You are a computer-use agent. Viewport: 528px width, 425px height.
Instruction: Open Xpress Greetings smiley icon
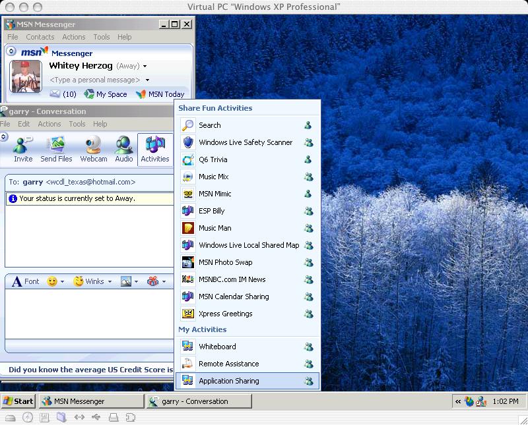pos(188,314)
